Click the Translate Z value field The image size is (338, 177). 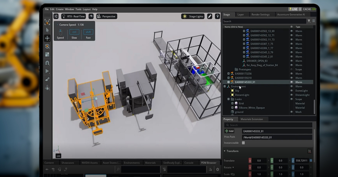click(x=301, y=161)
